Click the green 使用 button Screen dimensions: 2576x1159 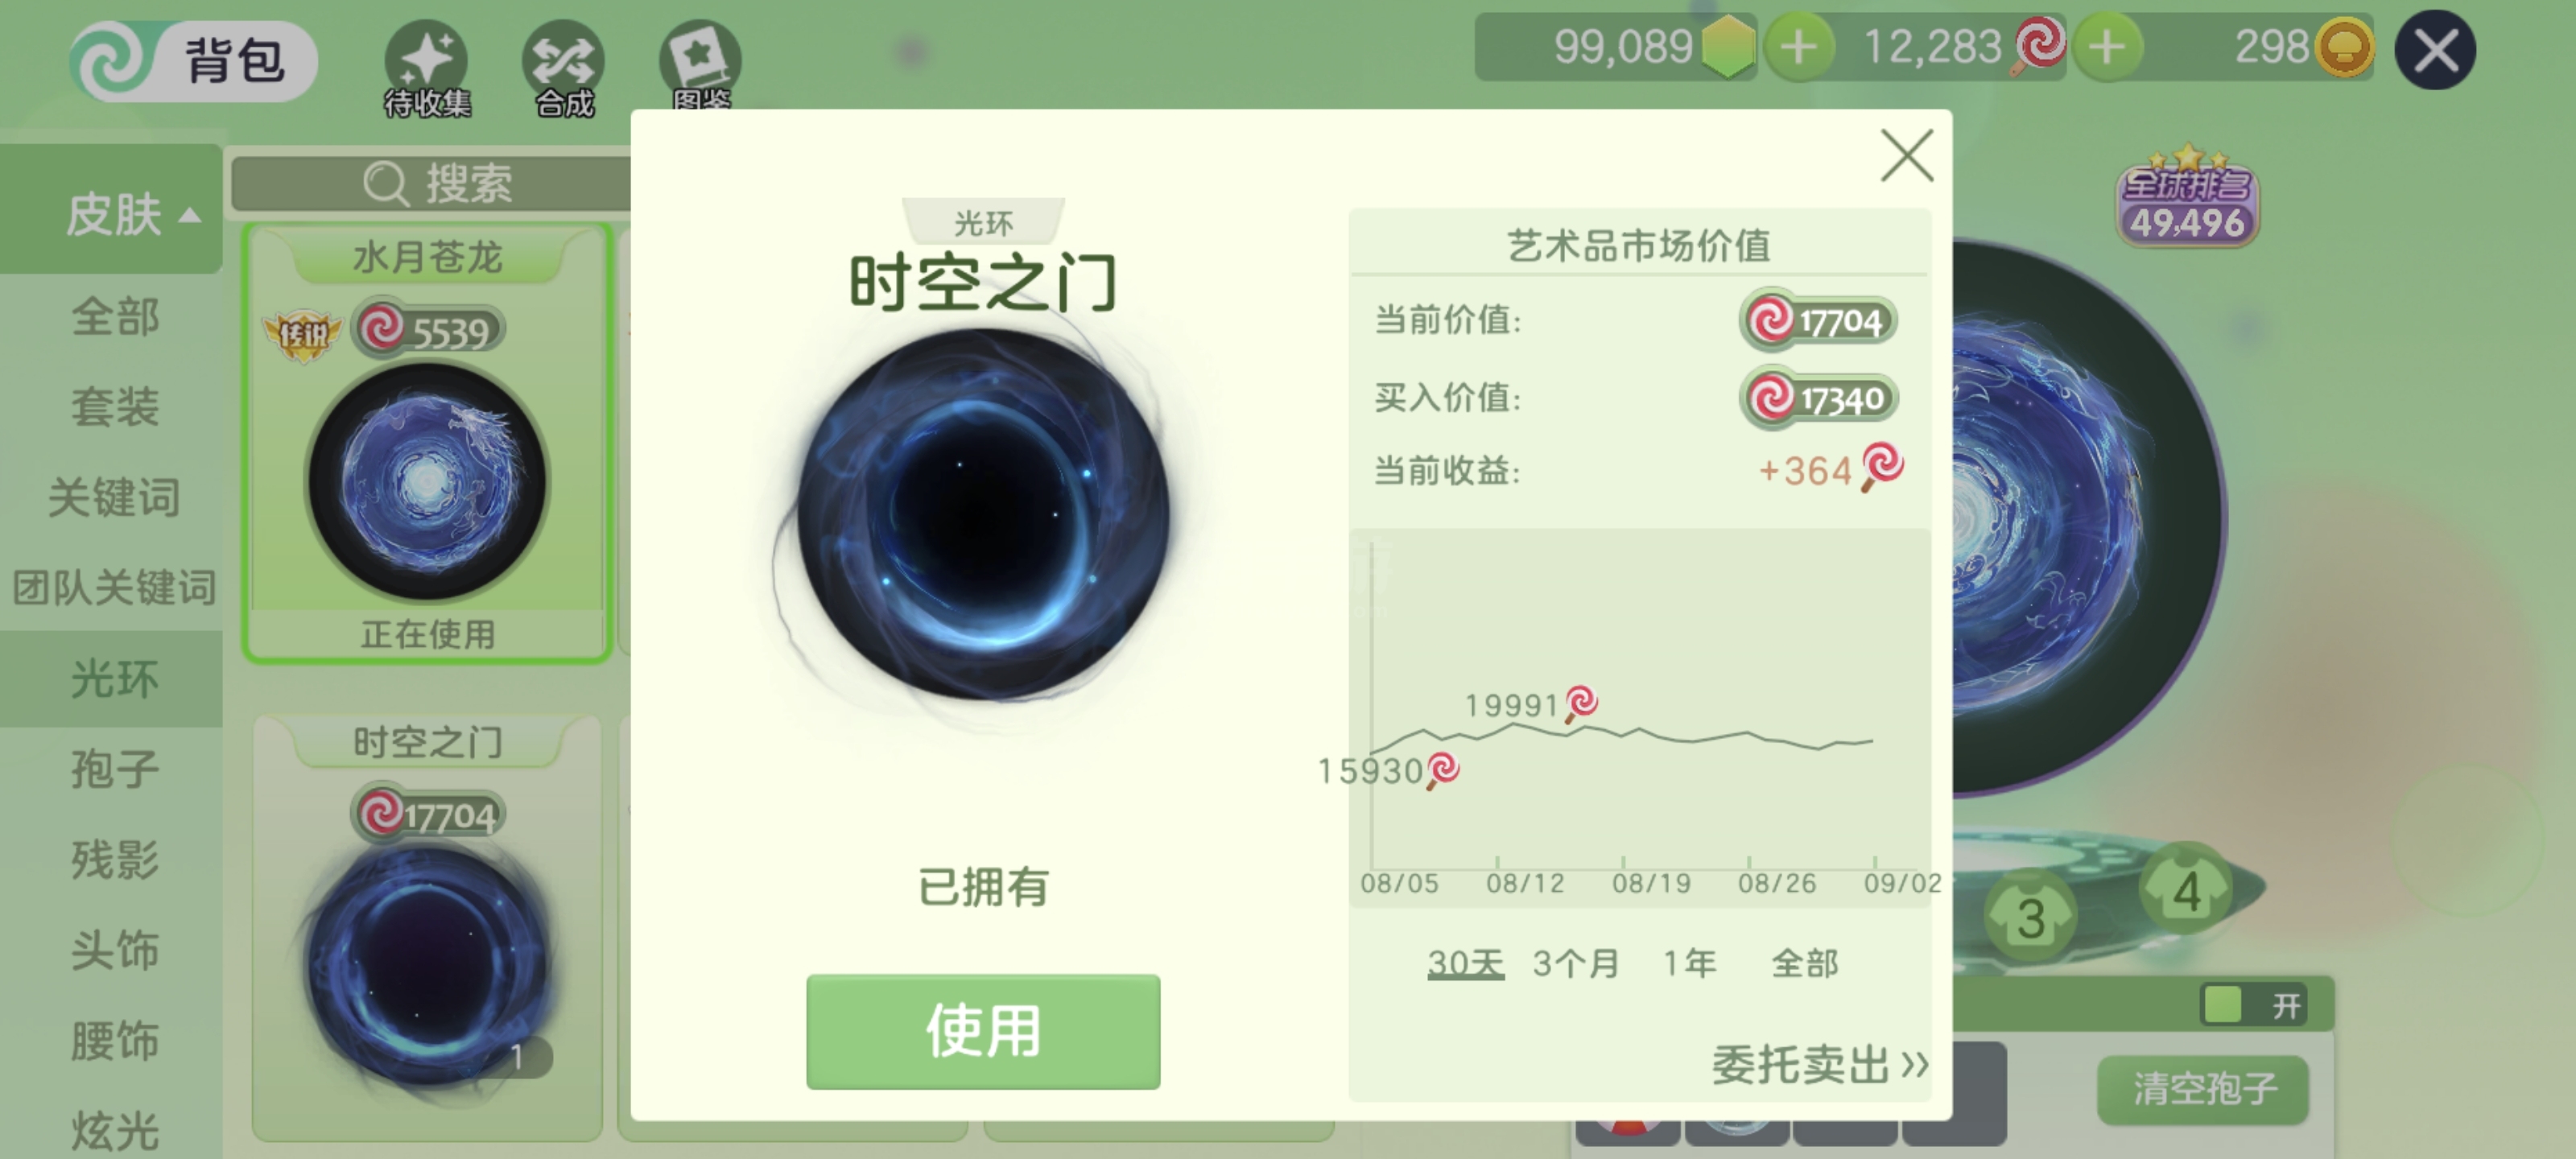click(983, 1031)
